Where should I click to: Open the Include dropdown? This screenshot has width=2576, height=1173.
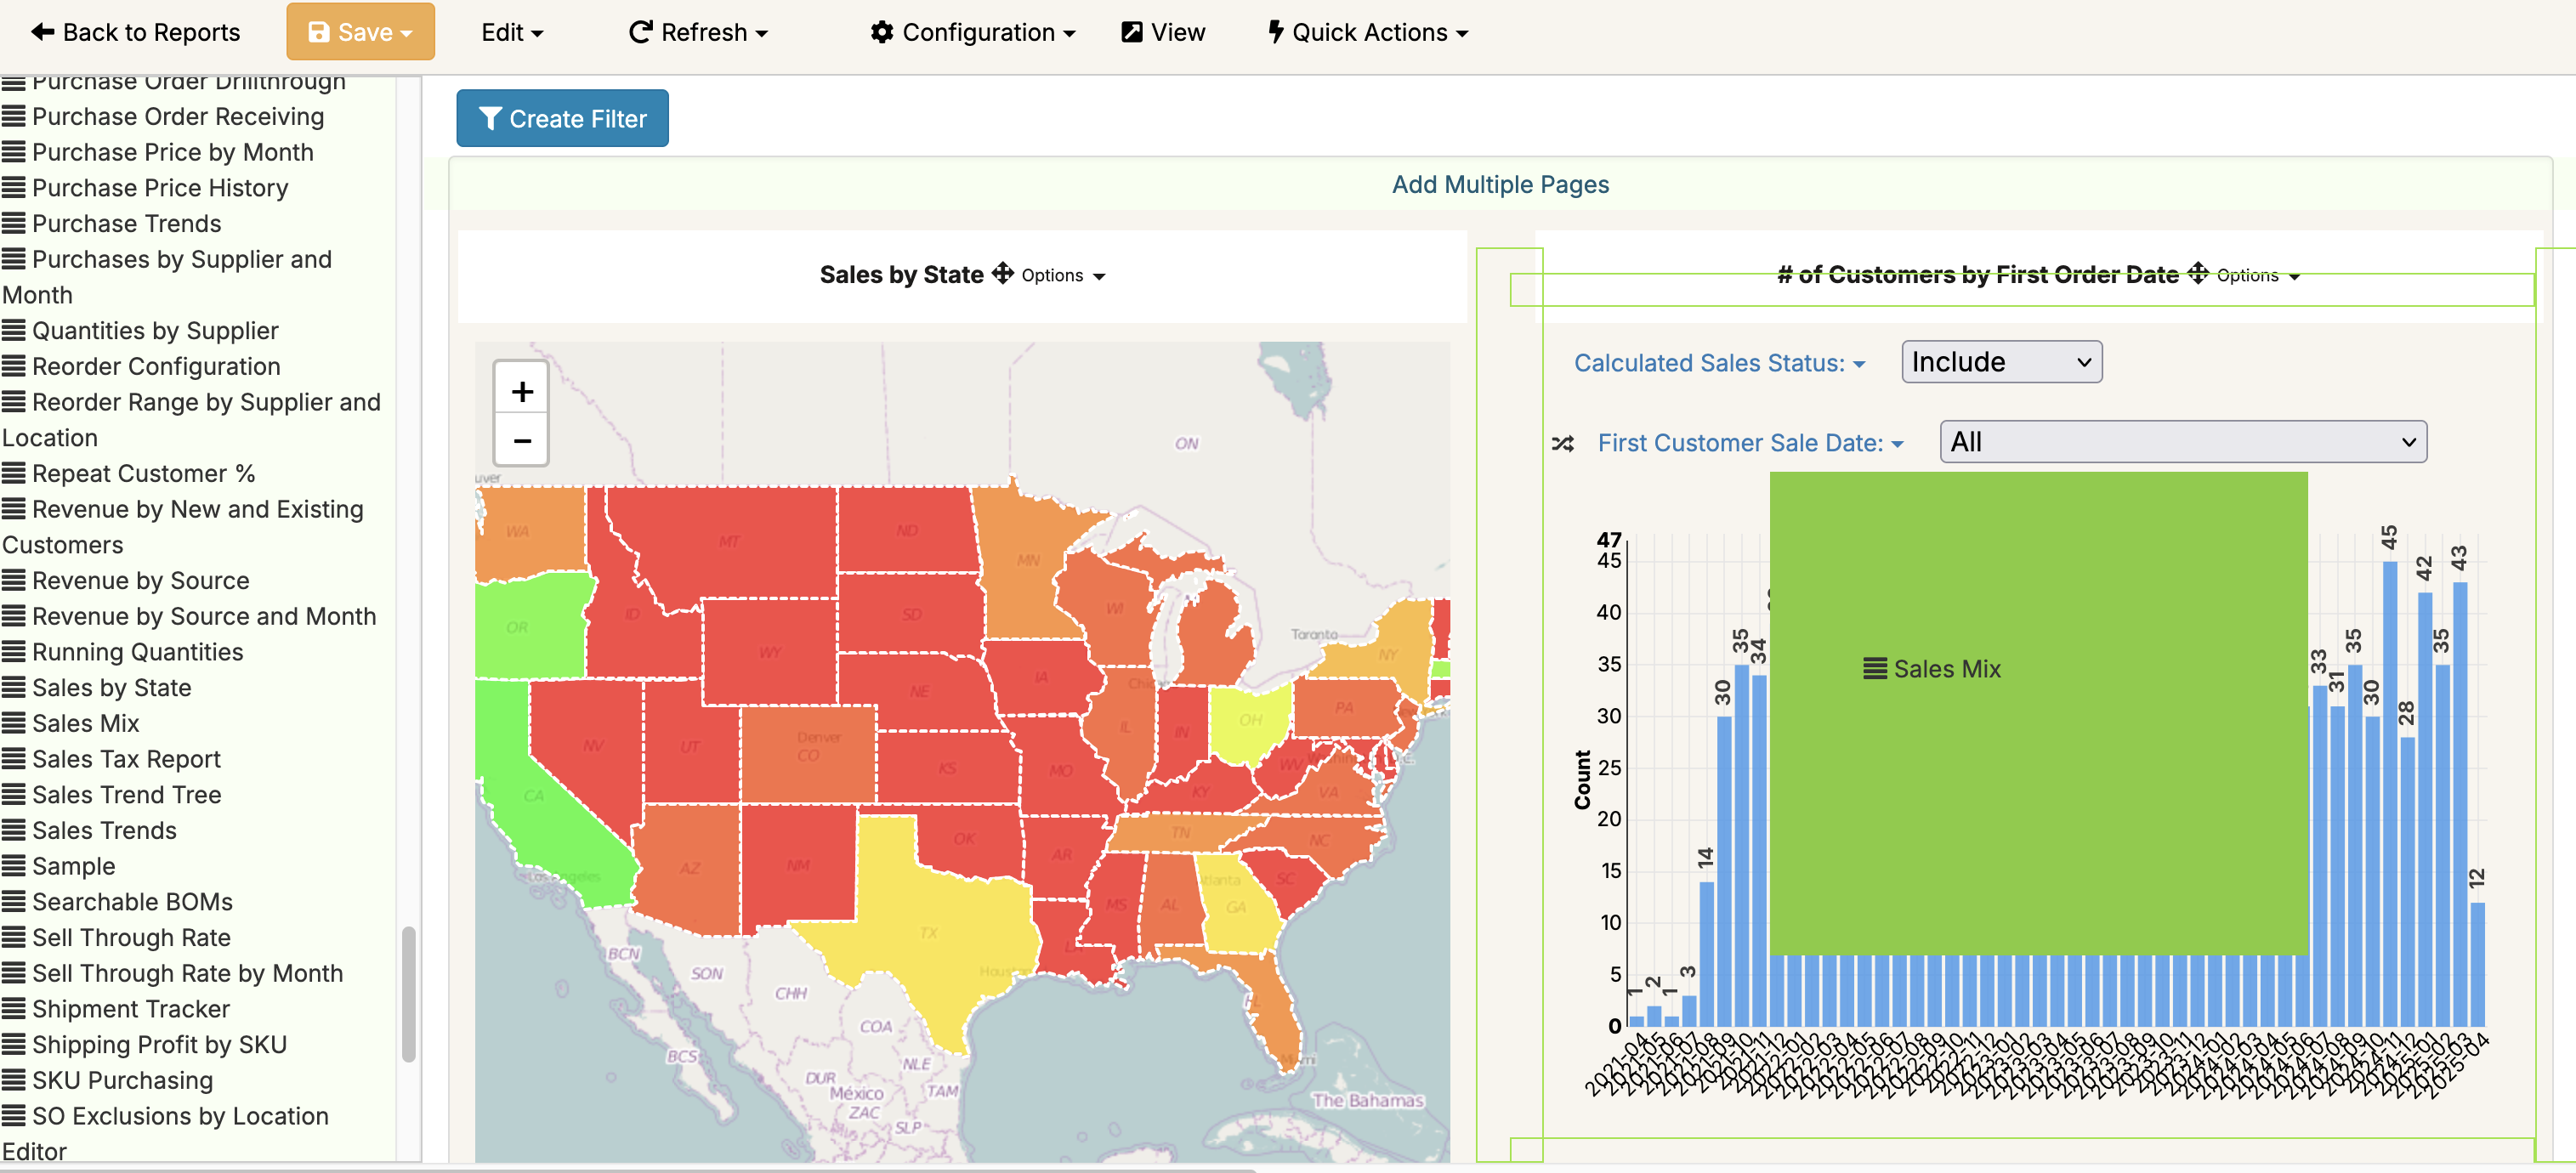2000,361
